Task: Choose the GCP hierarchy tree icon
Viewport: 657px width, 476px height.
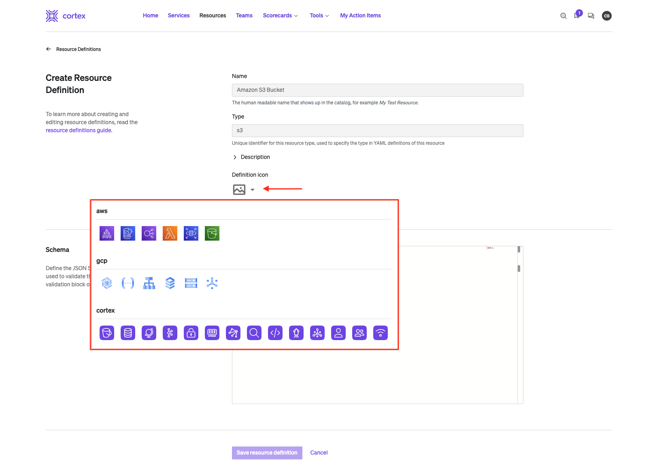Action: (x=149, y=283)
